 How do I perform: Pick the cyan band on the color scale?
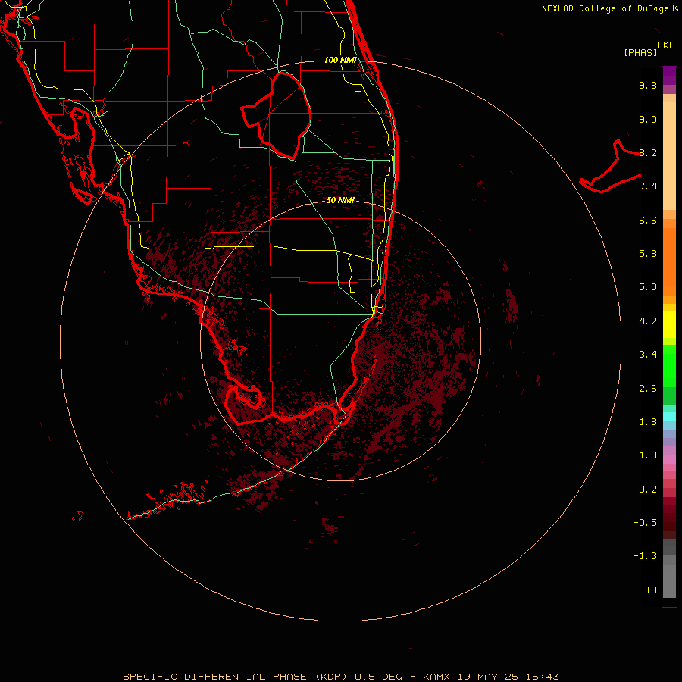click(669, 417)
